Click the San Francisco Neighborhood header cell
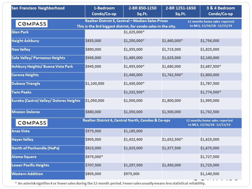 coord(38,8)
